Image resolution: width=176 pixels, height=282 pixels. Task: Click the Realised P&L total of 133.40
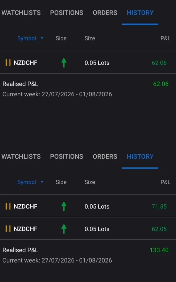(x=159, y=250)
